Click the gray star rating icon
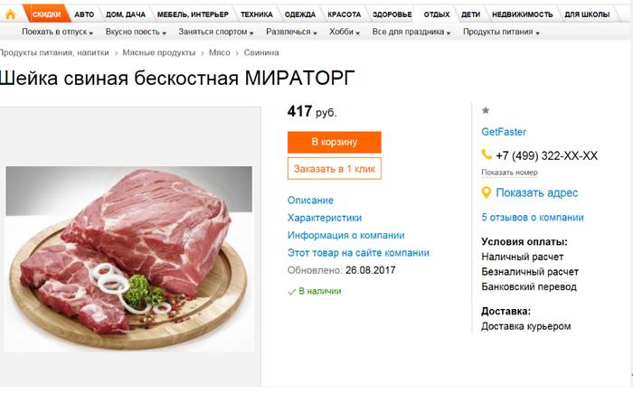This screenshot has height=403, width=633. [486, 110]
